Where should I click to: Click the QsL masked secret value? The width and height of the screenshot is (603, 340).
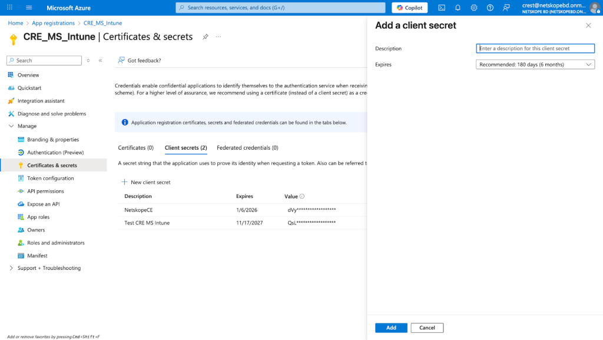pyautogui.click(x=312, y=223)
